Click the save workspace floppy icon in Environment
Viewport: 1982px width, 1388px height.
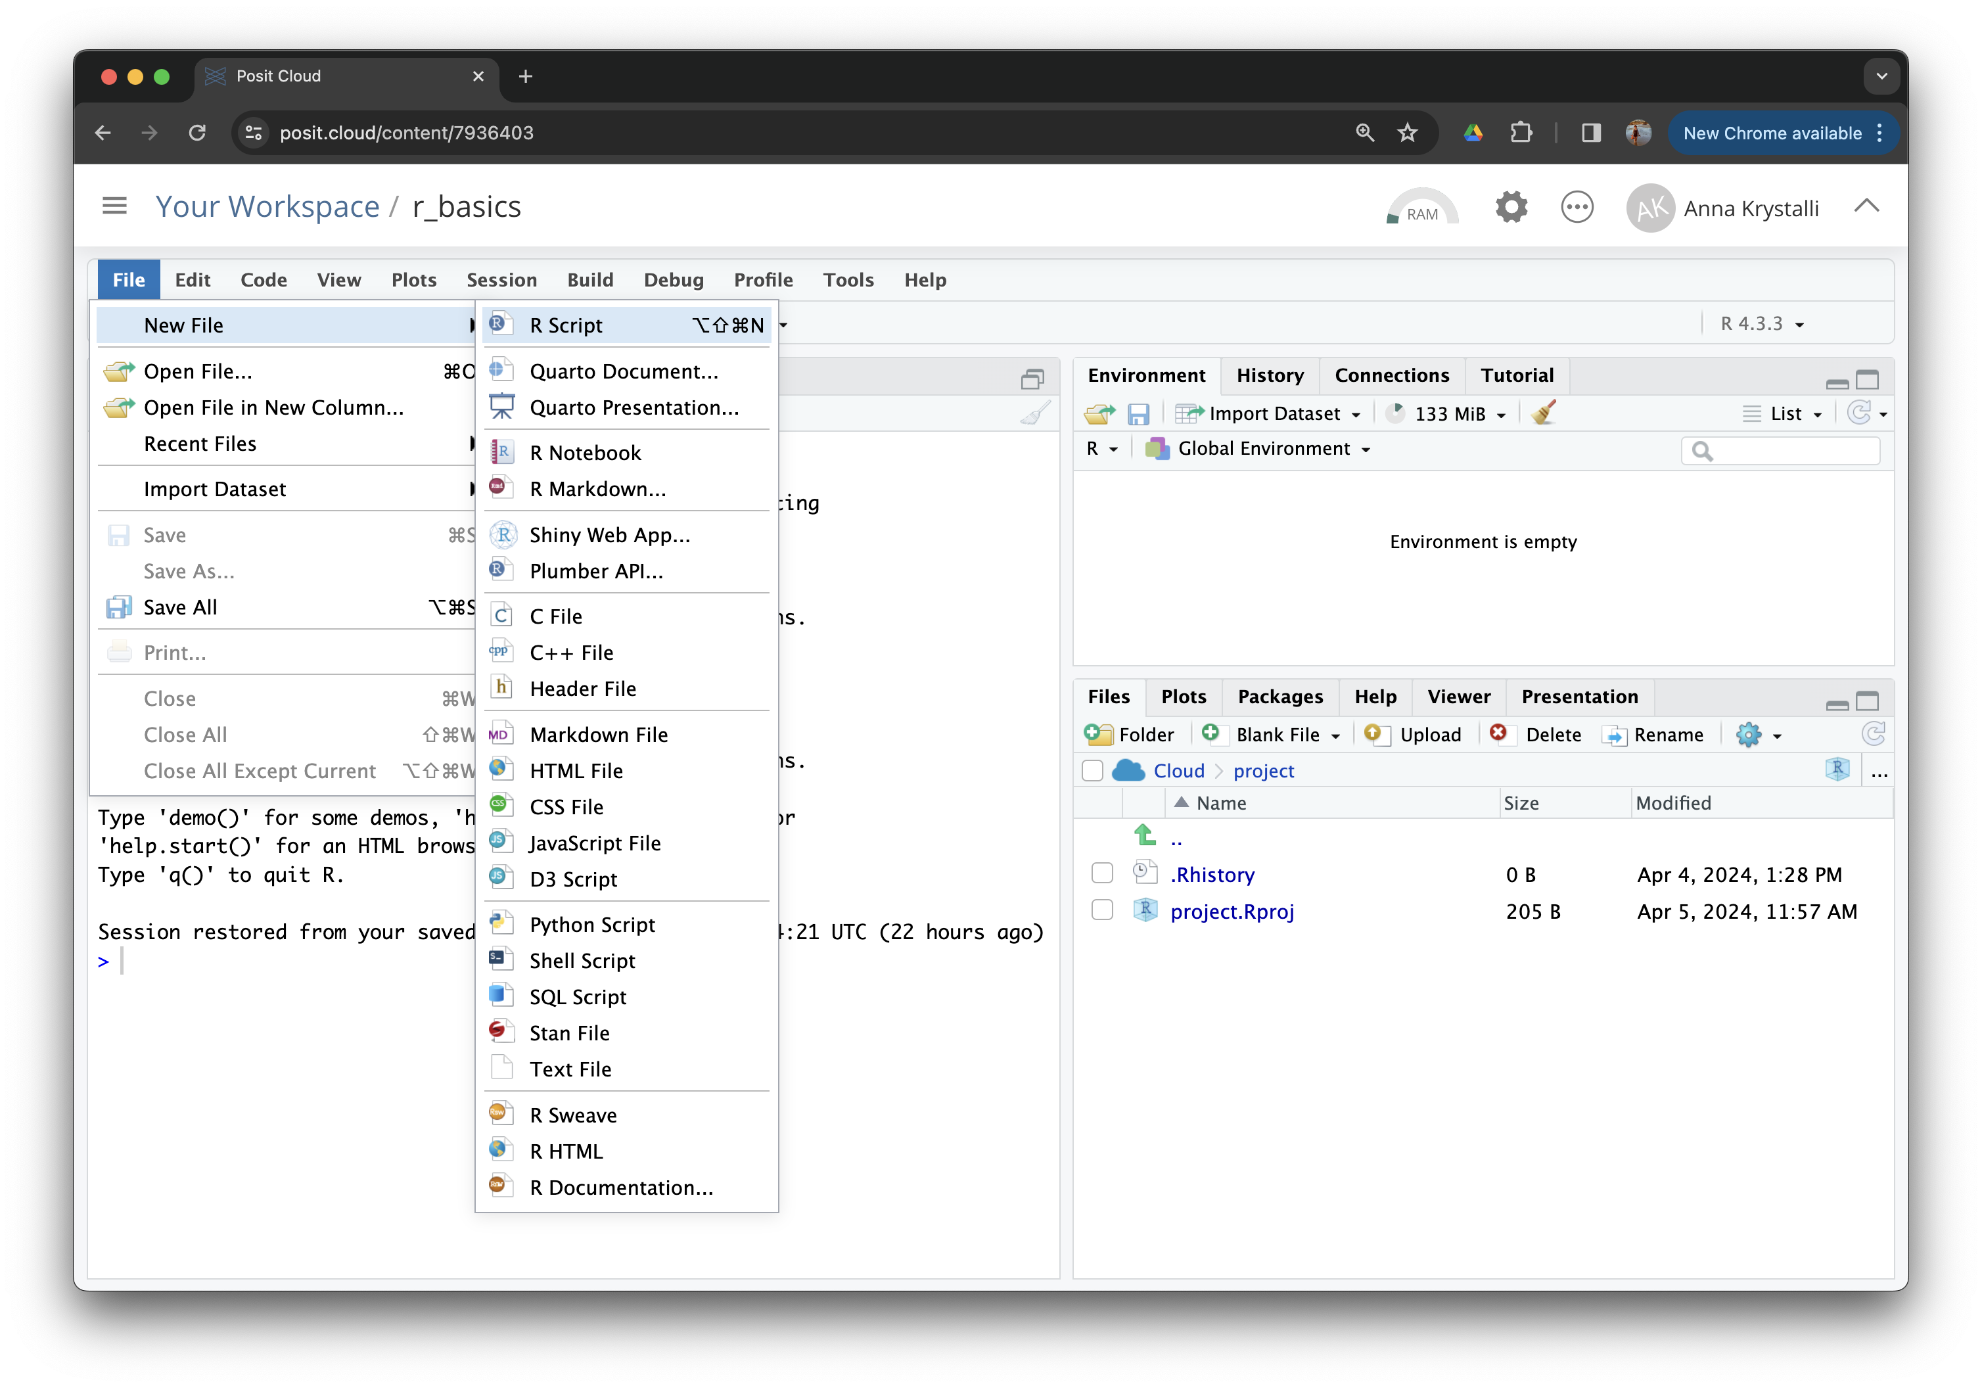(x=1138, y=414)
